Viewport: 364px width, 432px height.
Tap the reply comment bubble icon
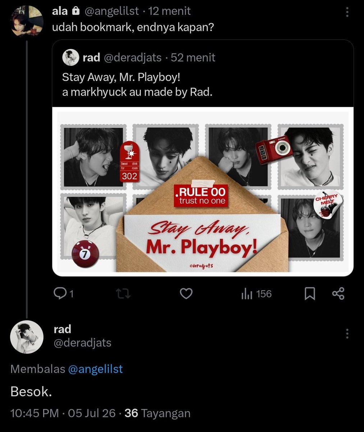pyautogui.click(x=59, y=294)
